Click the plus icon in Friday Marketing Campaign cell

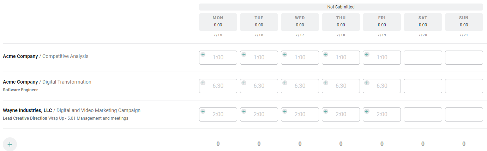coord(367,111)
